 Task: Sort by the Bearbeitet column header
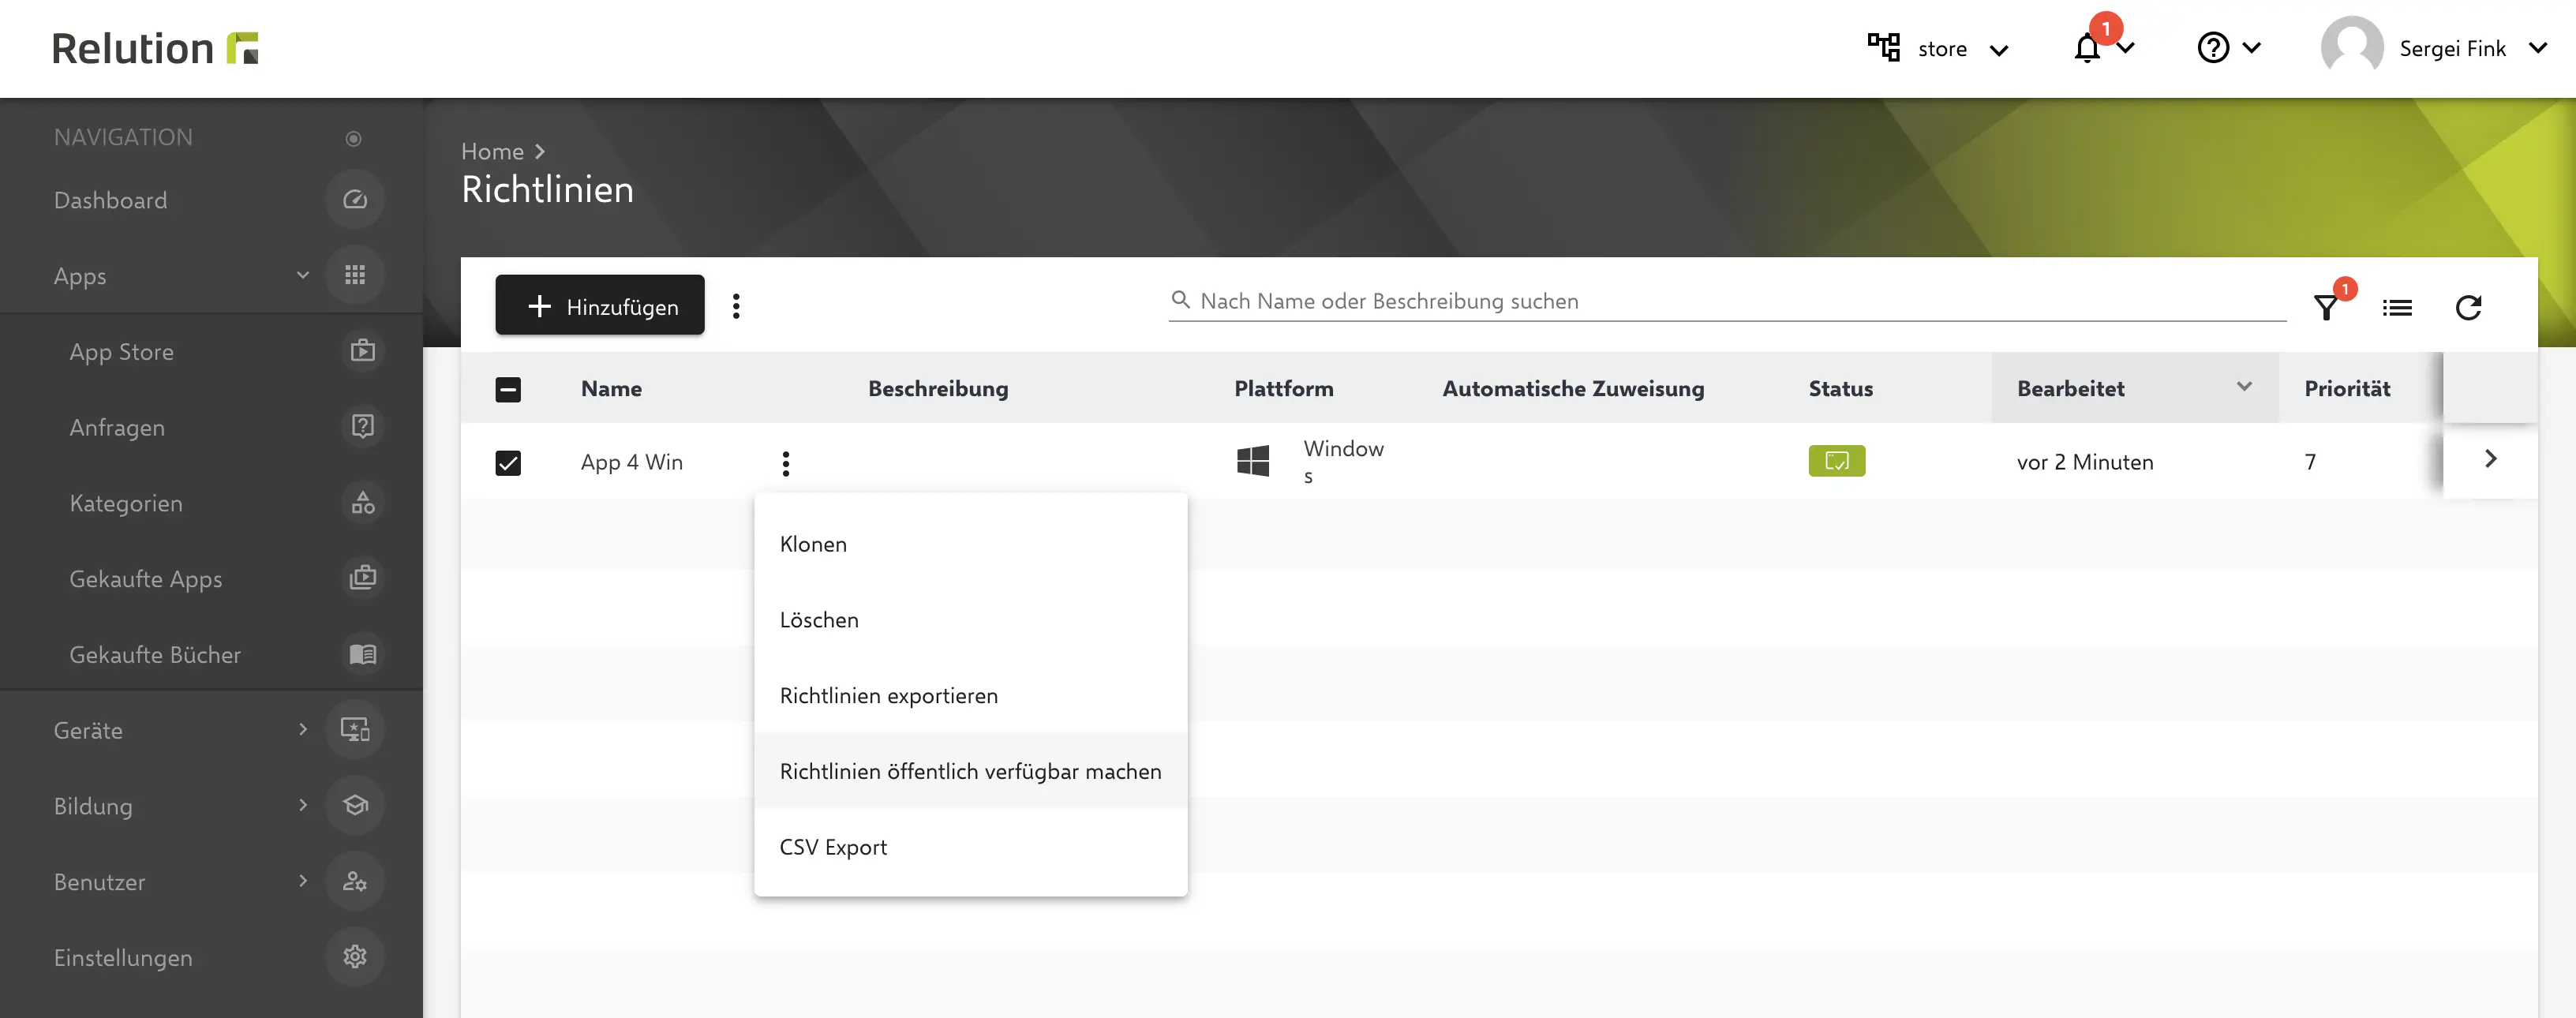[x=2070, y=388]
